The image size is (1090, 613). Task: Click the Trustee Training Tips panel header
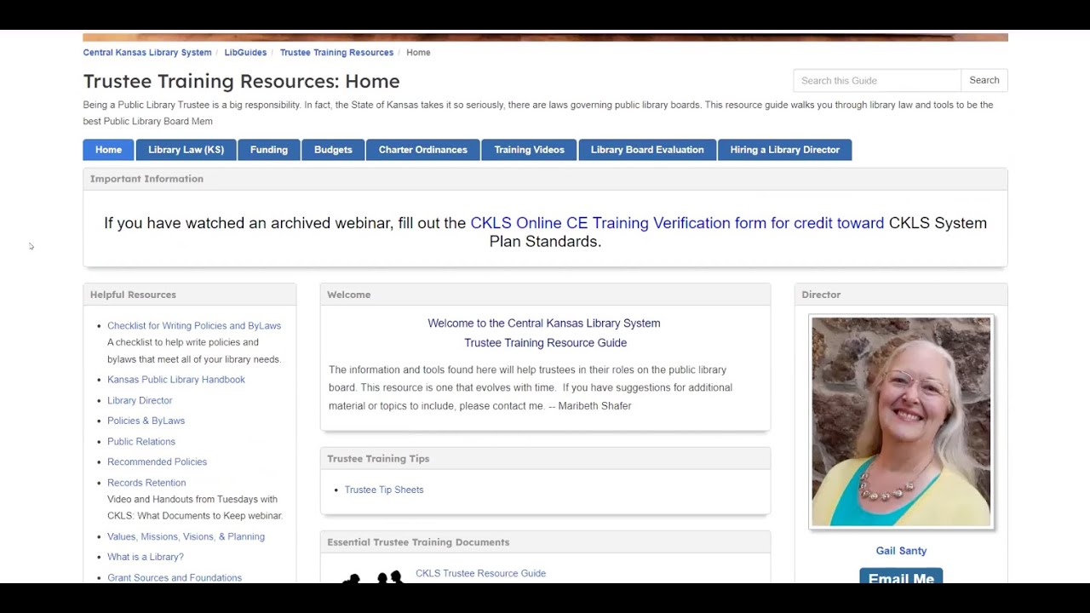[x=545, y=458]
